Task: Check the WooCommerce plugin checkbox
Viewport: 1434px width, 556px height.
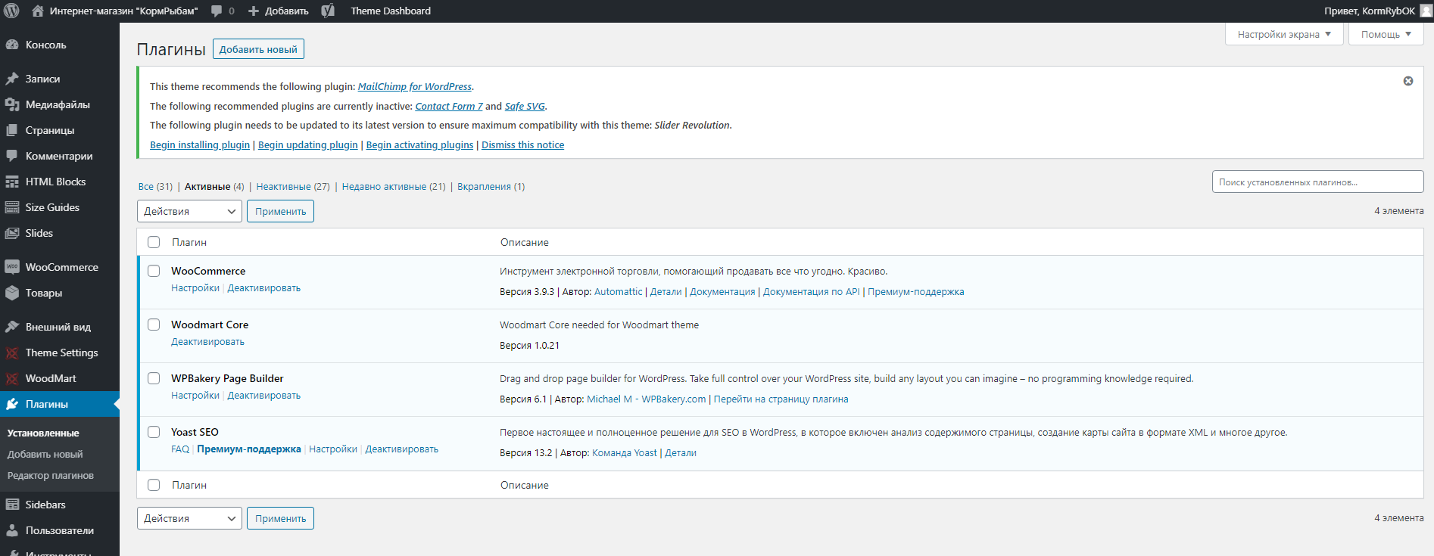Action: [x=154, y=271]
